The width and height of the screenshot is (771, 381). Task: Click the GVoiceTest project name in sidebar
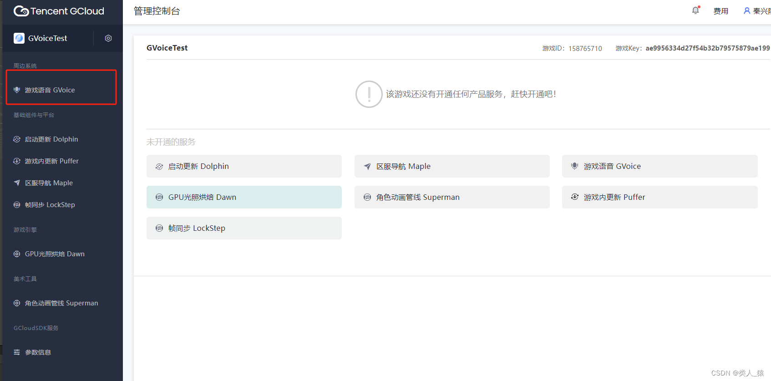(48, 38)
